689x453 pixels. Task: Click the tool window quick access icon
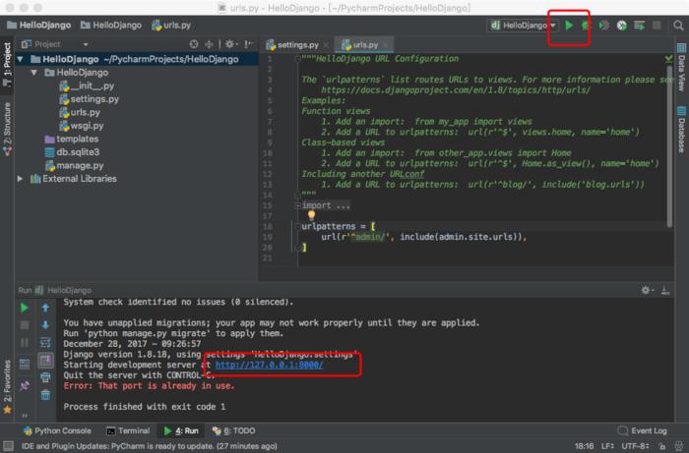click(x=8, y=446)
